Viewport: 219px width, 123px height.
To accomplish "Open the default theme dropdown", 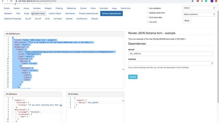I will coord(199,8).
